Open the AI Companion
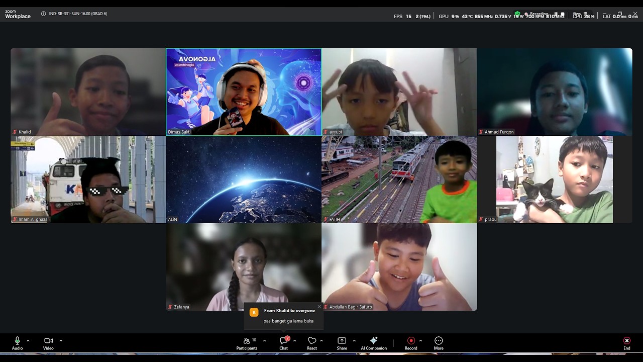The width and height of the screenshot is (643, 362). 374,343
